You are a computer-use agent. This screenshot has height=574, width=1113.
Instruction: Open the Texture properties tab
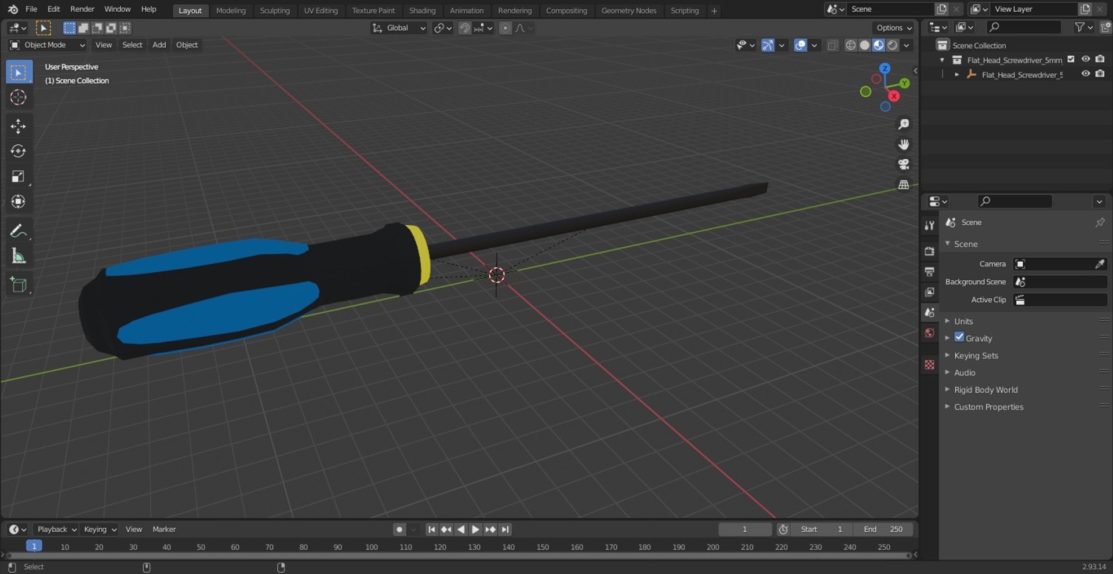point(930,364)
